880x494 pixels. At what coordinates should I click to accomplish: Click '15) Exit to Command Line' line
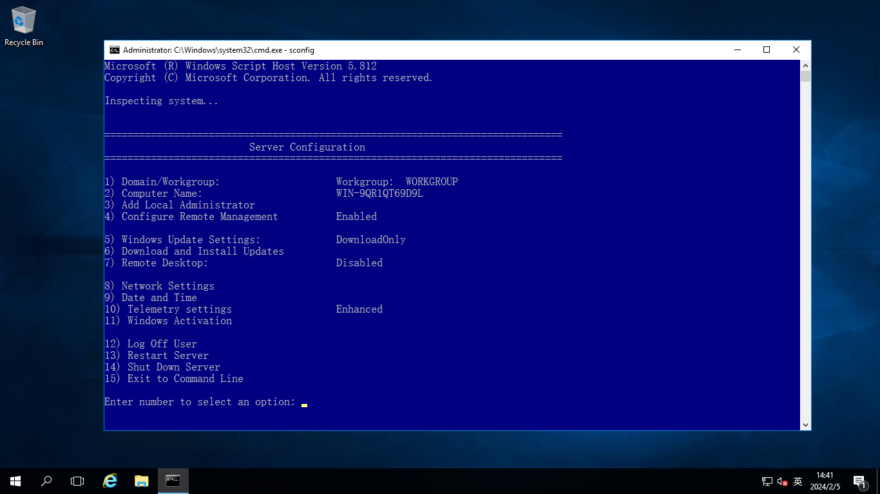pyautogui.click(x=174, y=379)
